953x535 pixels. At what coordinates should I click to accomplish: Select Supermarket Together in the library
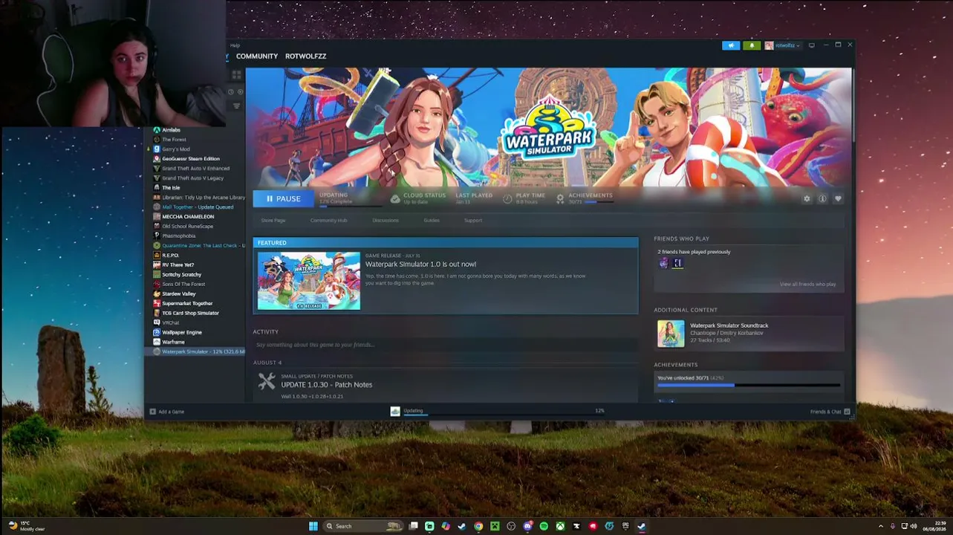[195, 303]
